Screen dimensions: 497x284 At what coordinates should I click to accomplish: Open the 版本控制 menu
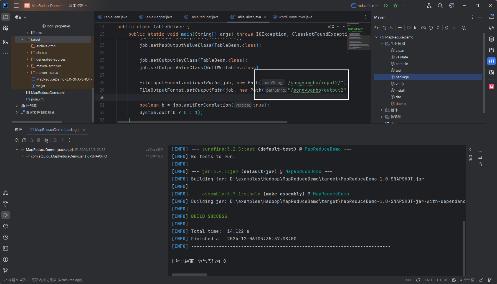click(x=78, y=6)
